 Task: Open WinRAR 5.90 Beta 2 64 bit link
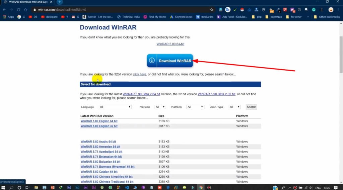click(141, 94)
